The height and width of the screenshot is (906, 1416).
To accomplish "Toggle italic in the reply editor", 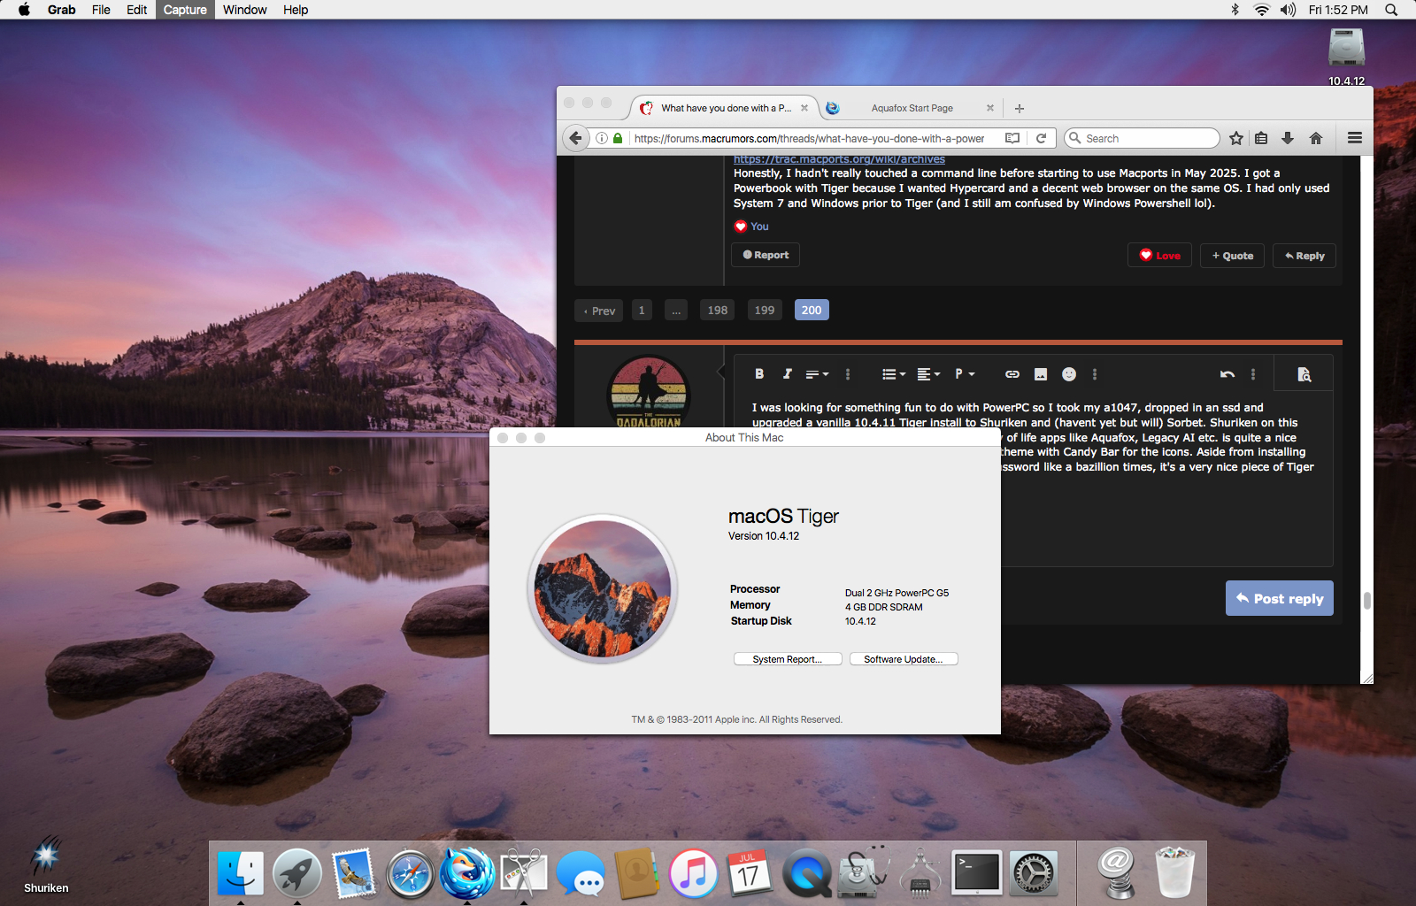I will tap(787, 374).
